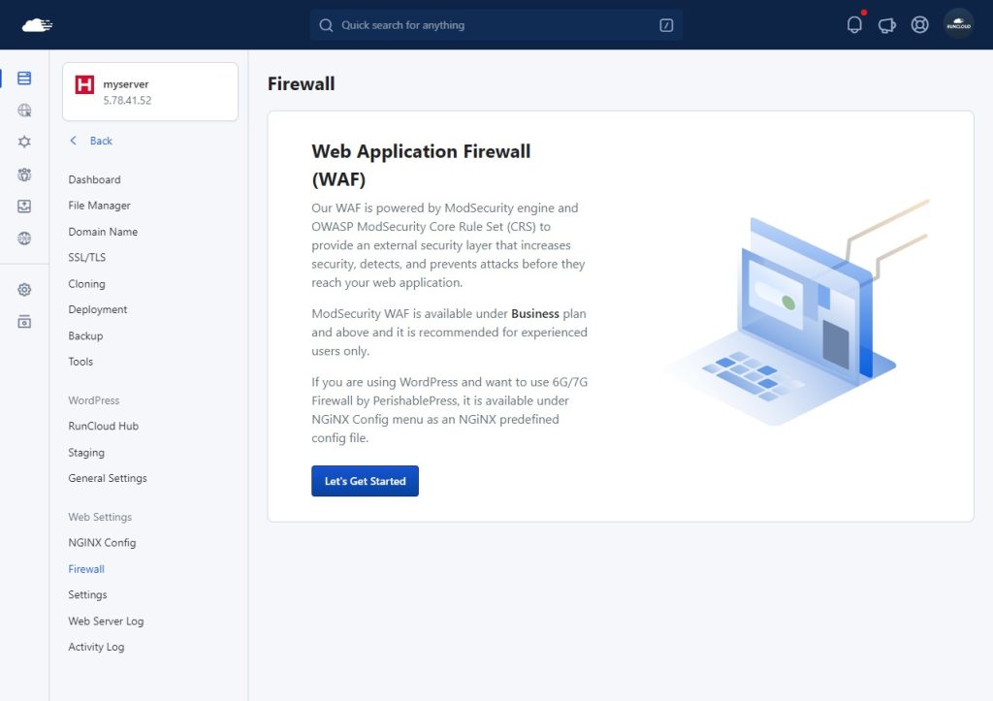The width and height of the screenshot is (993, 701).
Task: Go to Web Server Log
Action: pyautogui.click(x=106, y=621)
